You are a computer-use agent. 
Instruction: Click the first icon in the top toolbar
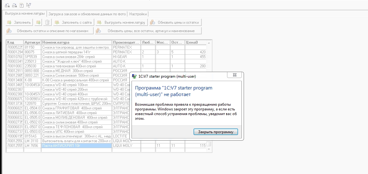pyautogui.click(x=7, y=5)
